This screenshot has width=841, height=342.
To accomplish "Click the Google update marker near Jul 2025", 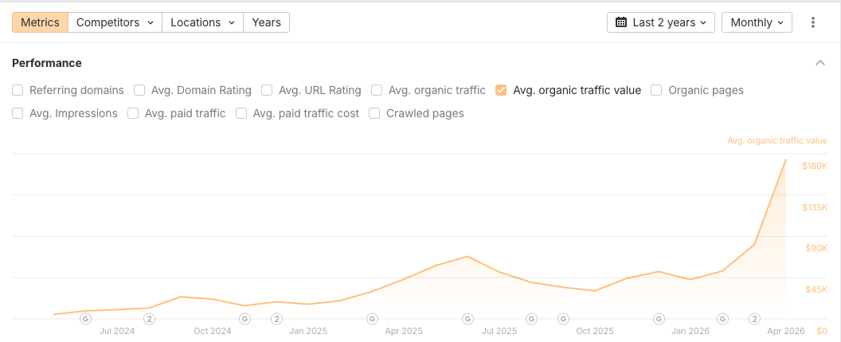I will (x=467, y=319).
